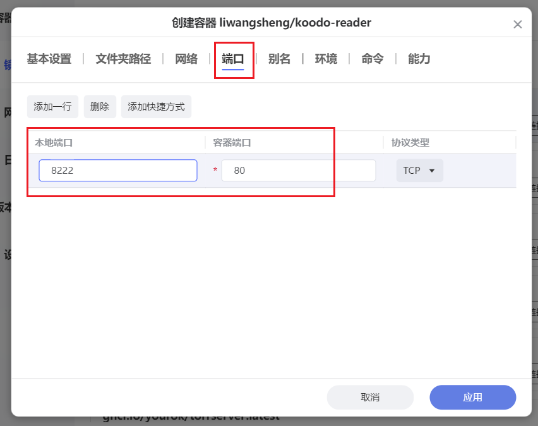Click the 删除 button
Image resolution: width=538 pixels, height=426 pixels.
(100, 106)
